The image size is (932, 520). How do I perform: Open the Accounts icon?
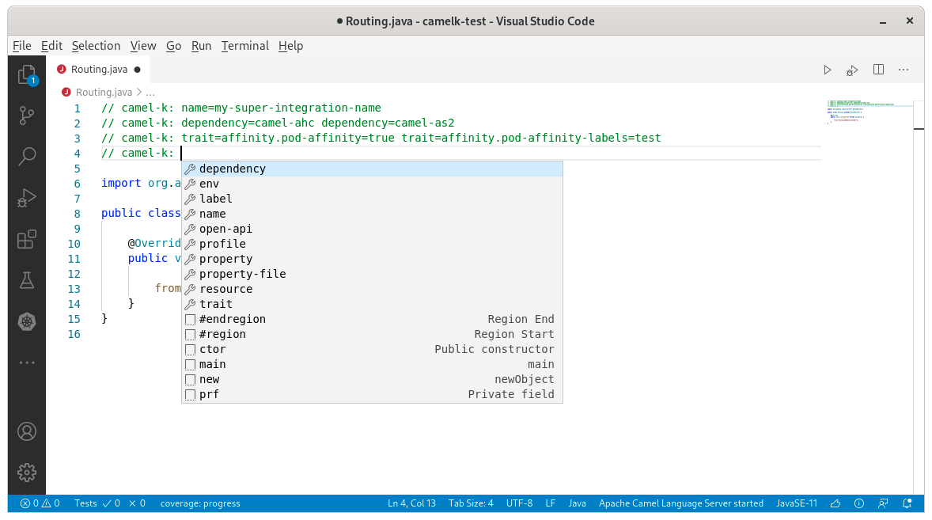point(27,431)
